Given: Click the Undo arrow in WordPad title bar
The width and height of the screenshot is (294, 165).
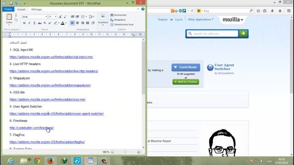Looking at the screenshot, I should [x=16, y=3].
